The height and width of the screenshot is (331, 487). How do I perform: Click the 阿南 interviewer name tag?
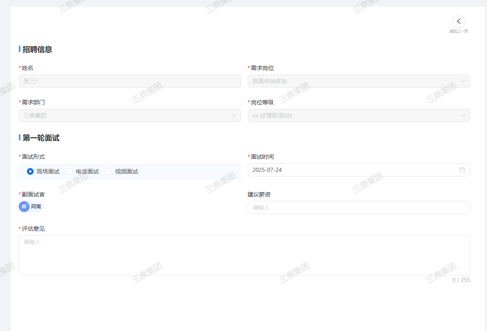tap(36, 207)
